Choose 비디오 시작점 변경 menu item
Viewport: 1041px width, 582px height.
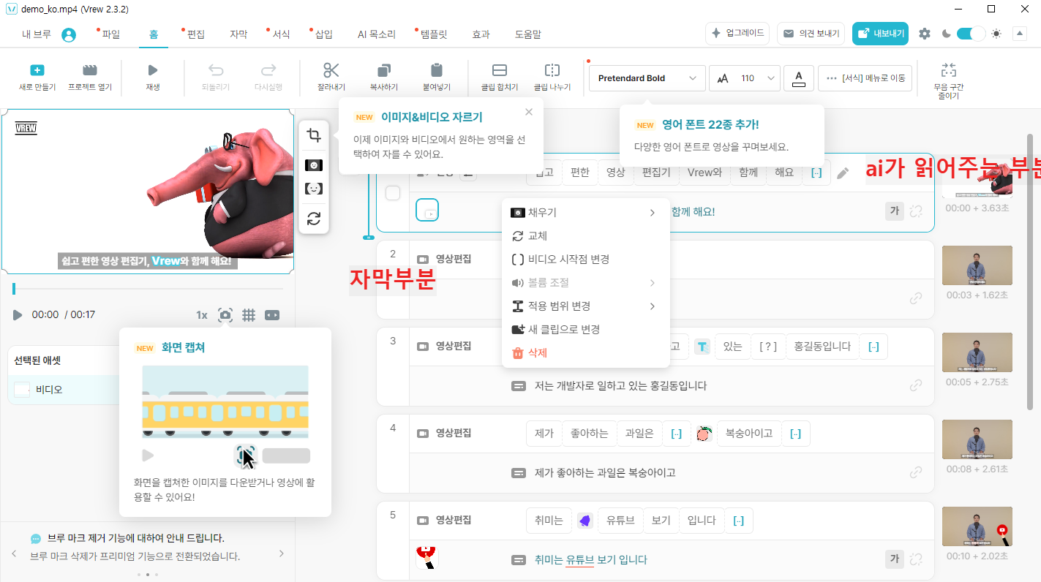585,260
